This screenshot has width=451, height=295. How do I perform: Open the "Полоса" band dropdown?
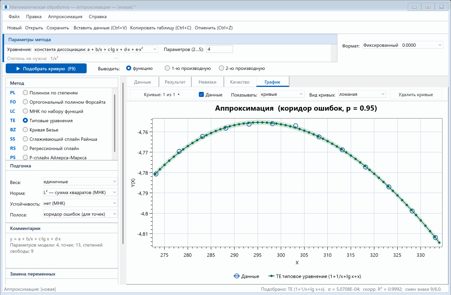(x=80, y=214)
